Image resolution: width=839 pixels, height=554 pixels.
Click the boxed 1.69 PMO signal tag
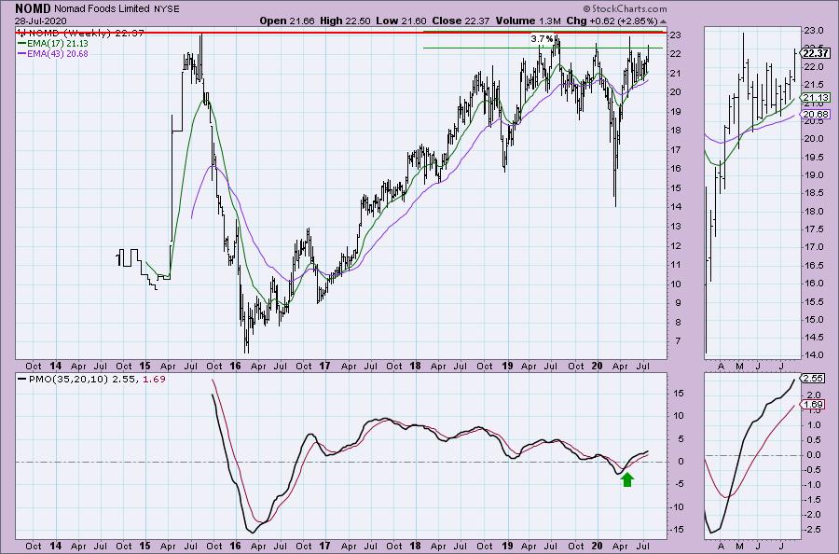tap(812, 404)
